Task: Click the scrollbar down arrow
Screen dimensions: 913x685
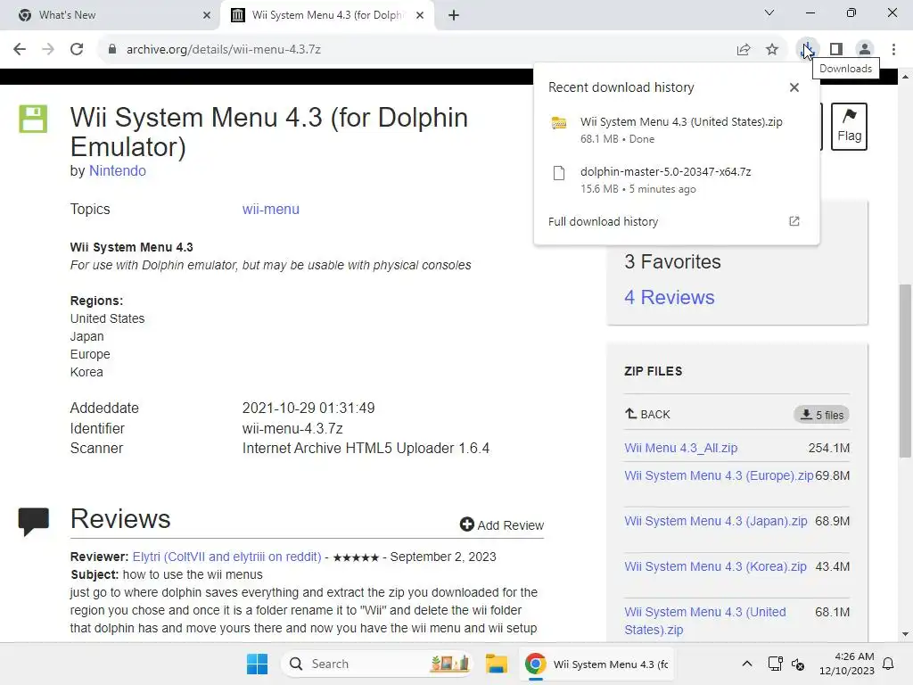Action: [x=905, y=634]
